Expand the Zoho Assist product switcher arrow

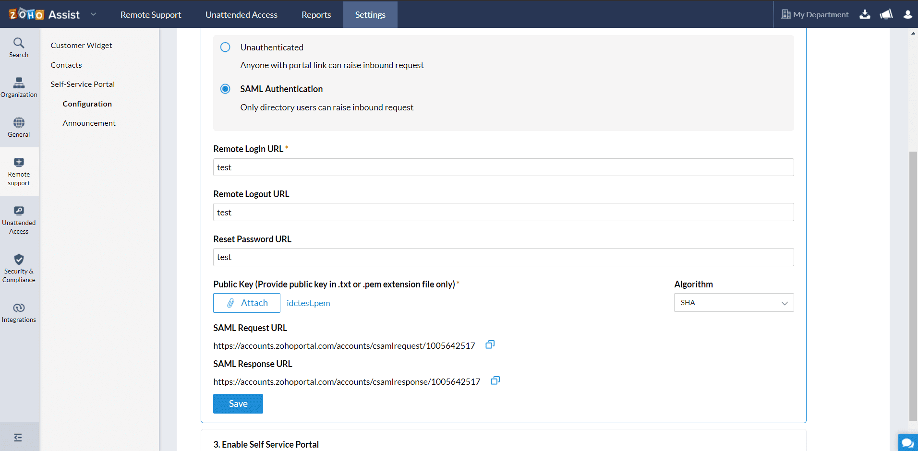pos(94,14)
